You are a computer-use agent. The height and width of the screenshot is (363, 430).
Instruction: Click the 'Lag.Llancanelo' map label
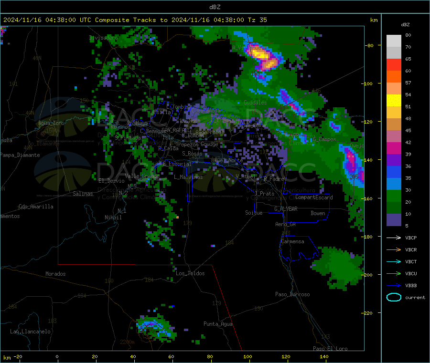coord(30,332)
